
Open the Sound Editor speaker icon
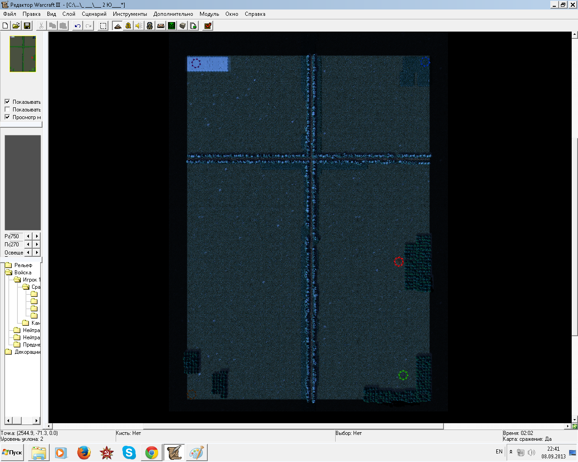139,26
